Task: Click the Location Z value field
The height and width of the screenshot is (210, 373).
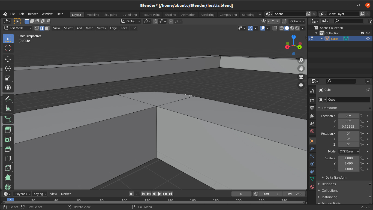Action: tap(349, 127)
